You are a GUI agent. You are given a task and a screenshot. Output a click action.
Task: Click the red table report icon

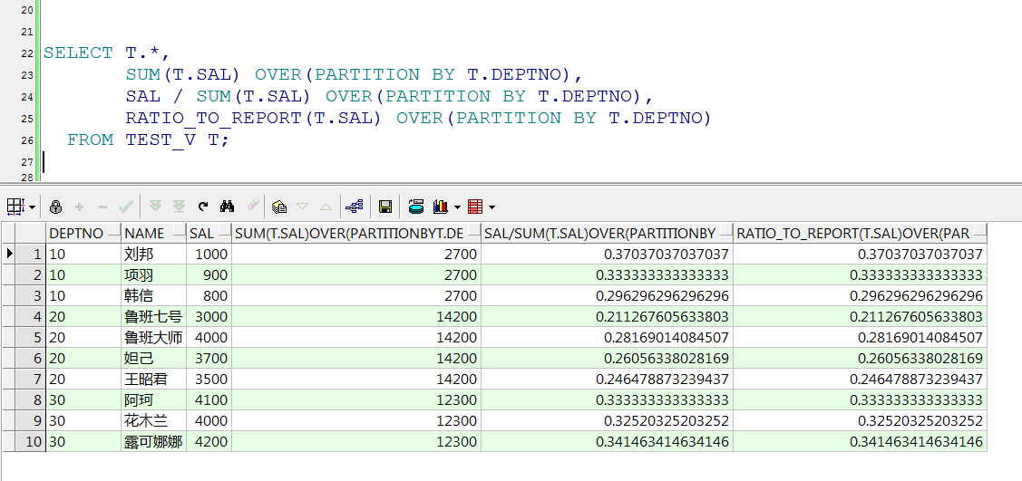[x=475, y=207]
